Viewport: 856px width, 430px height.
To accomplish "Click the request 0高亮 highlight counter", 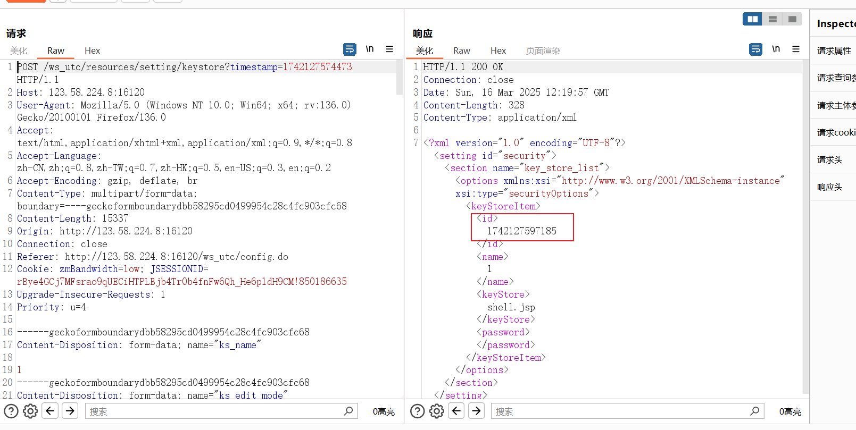I will click(x=384, y=411).
